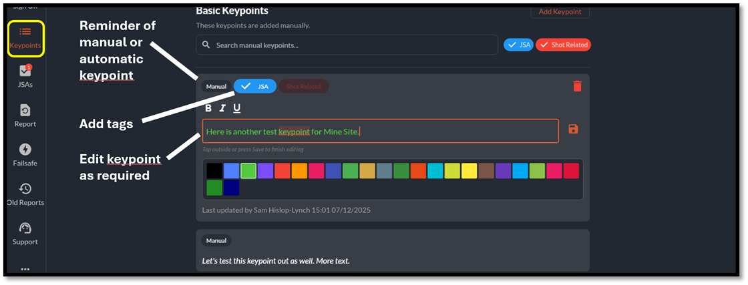Apply italic formatting to keypoint text
The height and width of the screenshot is (285, 748).
coord(222,108)
